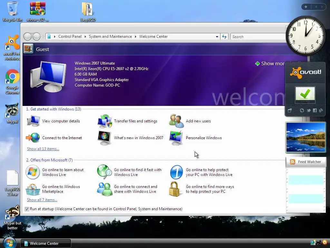330x248 pixels.
Task: Click the Forward navigation button
Action: [36, 37]
